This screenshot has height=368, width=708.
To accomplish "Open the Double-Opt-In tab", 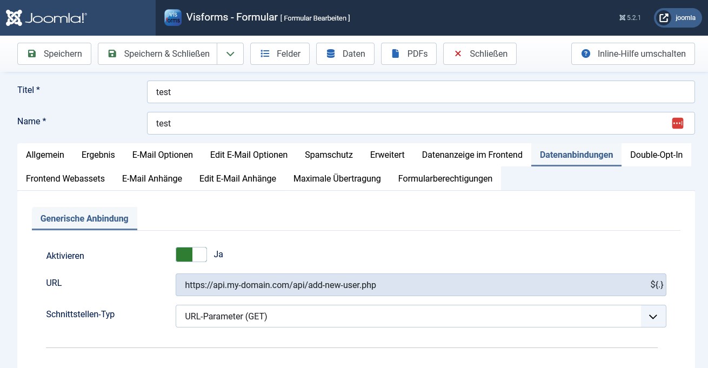I will pos(656,155).
